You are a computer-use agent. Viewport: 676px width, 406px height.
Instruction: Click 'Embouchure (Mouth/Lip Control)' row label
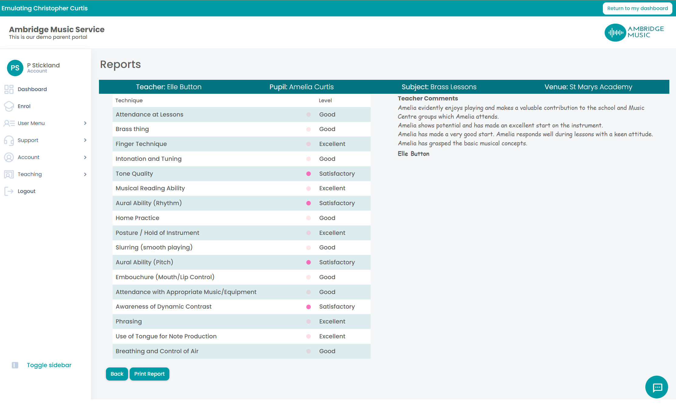pos(165,277)
